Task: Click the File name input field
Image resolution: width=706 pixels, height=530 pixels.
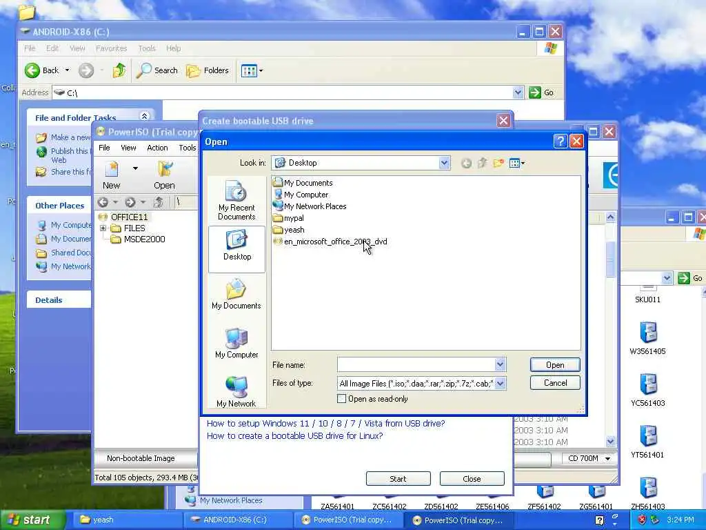Action: [x=416, y=364]
